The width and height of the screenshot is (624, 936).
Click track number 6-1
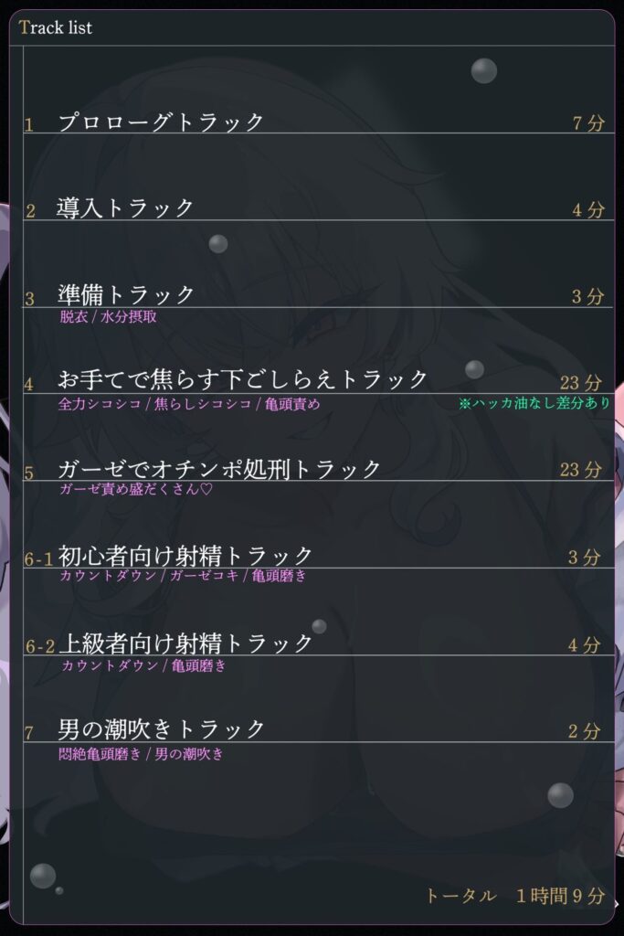pyautogui.click(x=38, y=559)
